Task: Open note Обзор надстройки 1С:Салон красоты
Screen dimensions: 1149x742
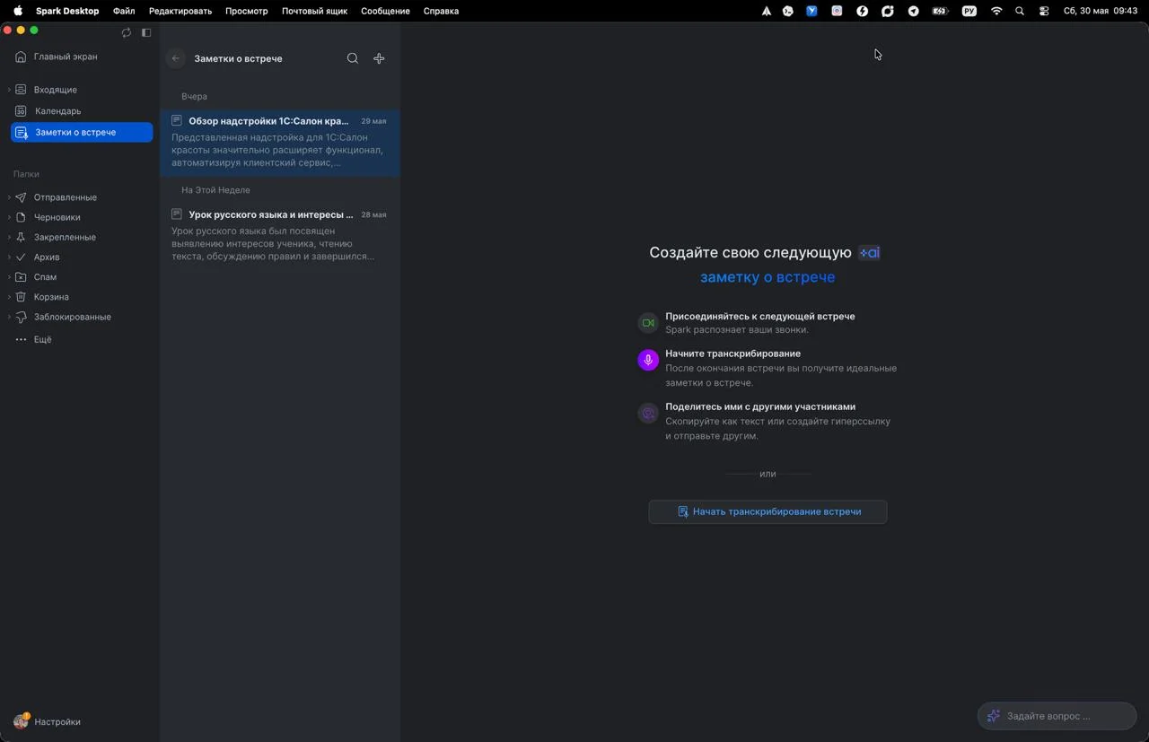Action: point(279,142)
